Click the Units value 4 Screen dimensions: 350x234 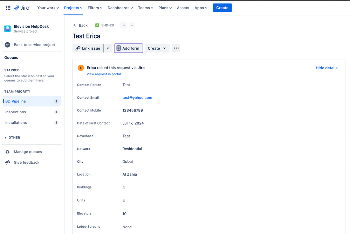[x=124, y=200]
